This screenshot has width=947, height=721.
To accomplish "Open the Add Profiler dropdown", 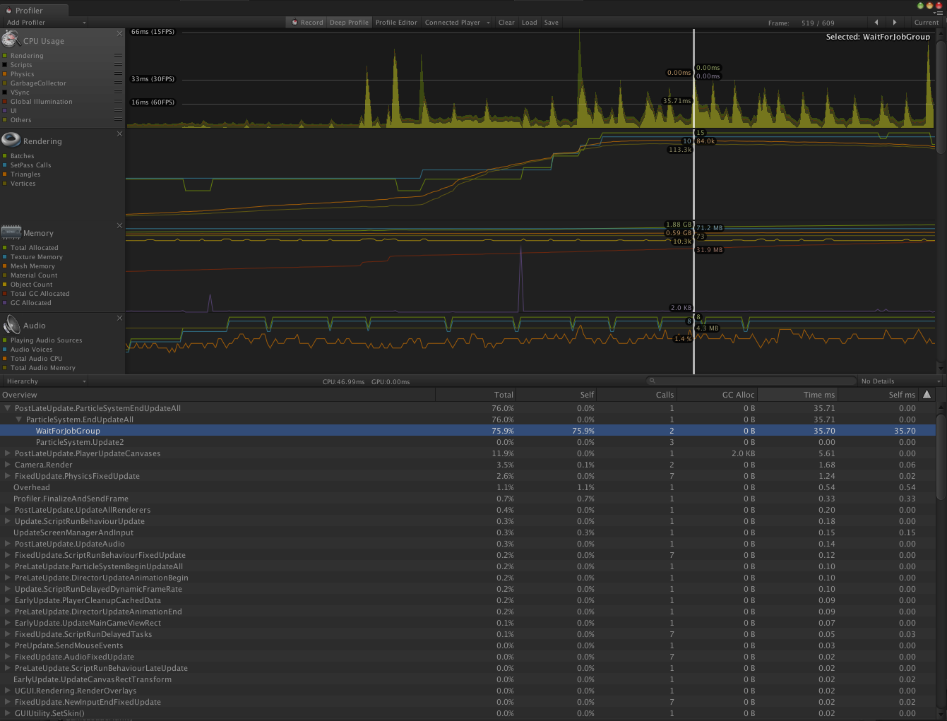I will point(46,23).
